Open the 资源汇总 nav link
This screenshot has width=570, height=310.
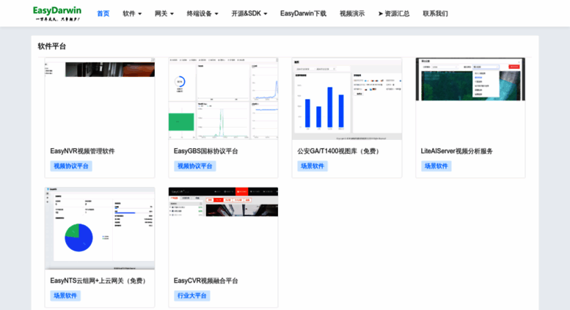[x=394, y=13]
